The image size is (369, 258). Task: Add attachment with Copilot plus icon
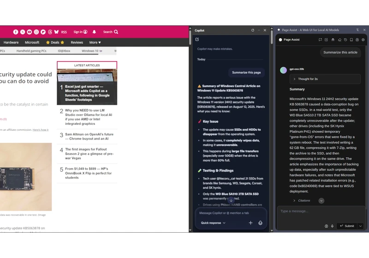coord(250,223)
